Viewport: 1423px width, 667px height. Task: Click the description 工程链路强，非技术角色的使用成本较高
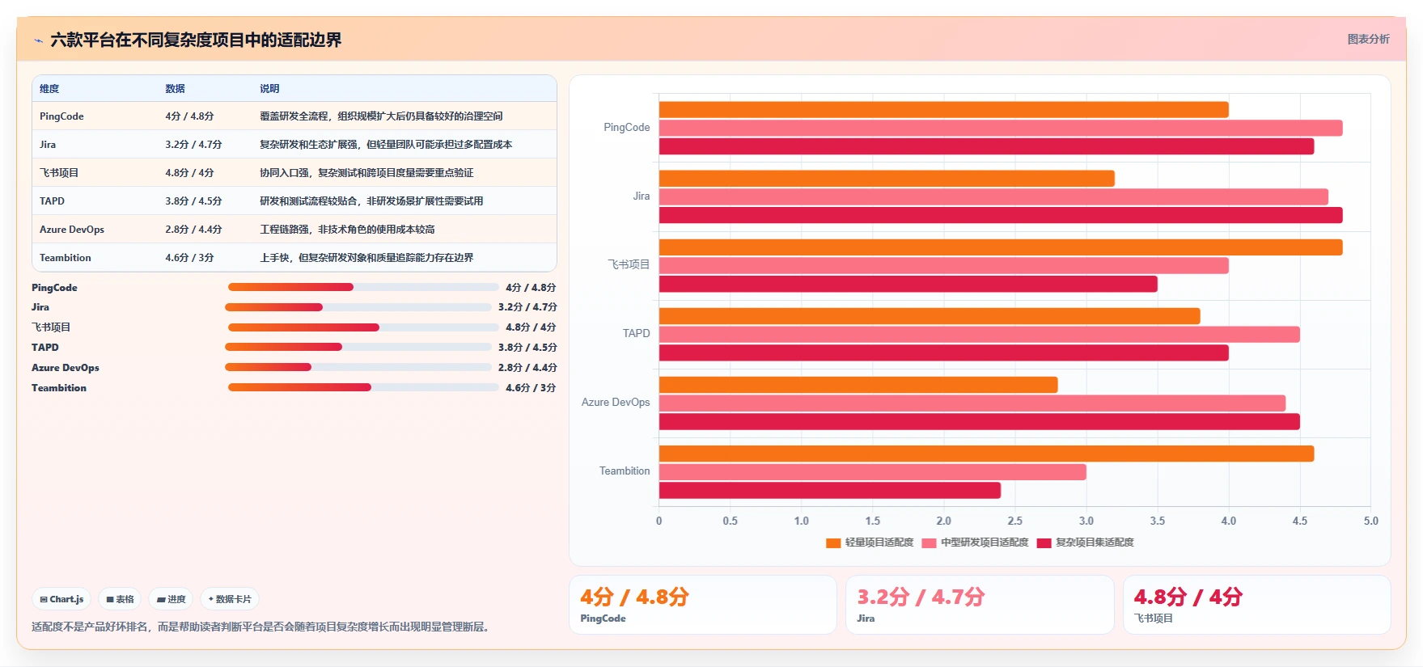coord(347,230)
